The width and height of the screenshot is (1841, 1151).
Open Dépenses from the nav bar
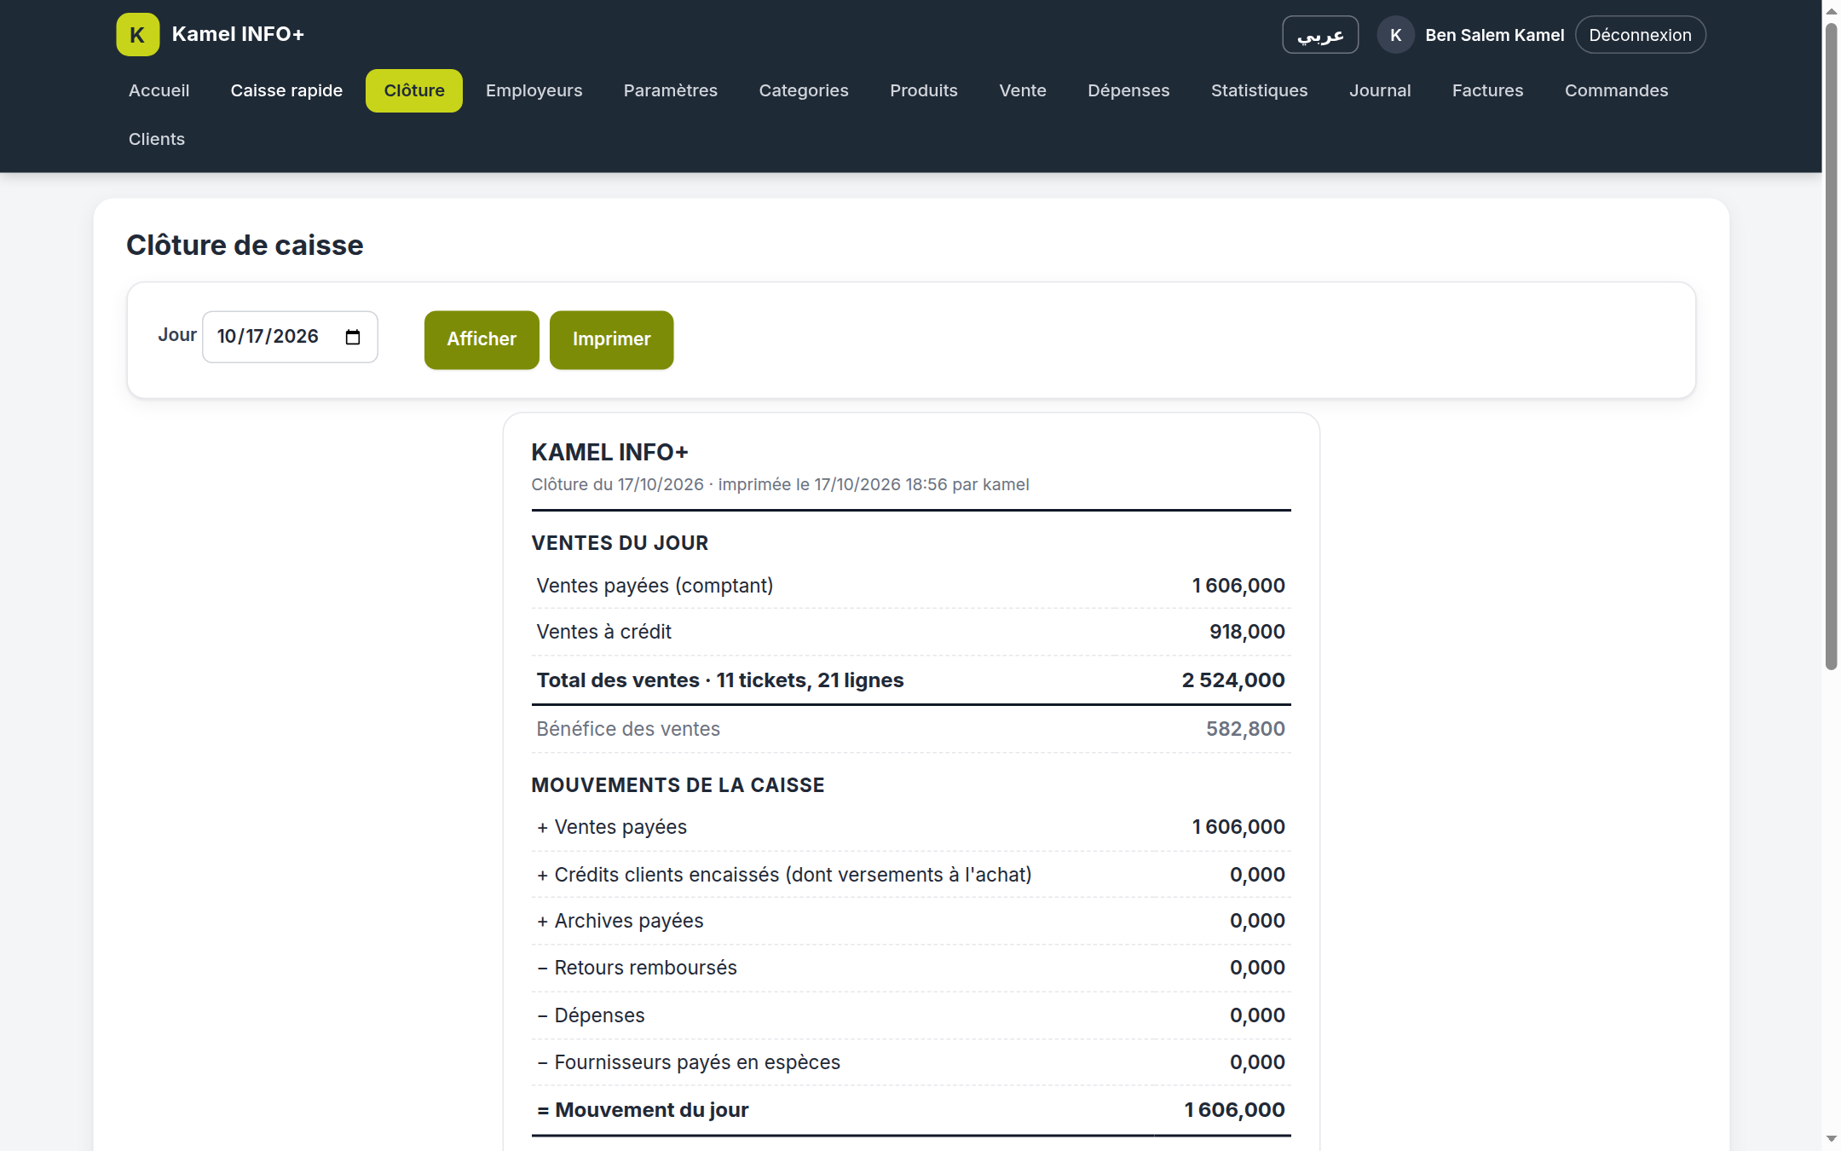(1128, 90)
